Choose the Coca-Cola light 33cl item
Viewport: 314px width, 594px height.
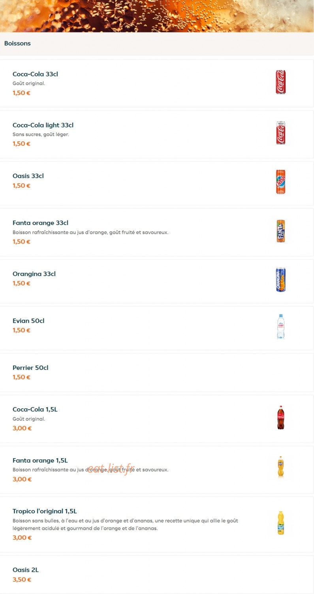(x=157, y=134)
